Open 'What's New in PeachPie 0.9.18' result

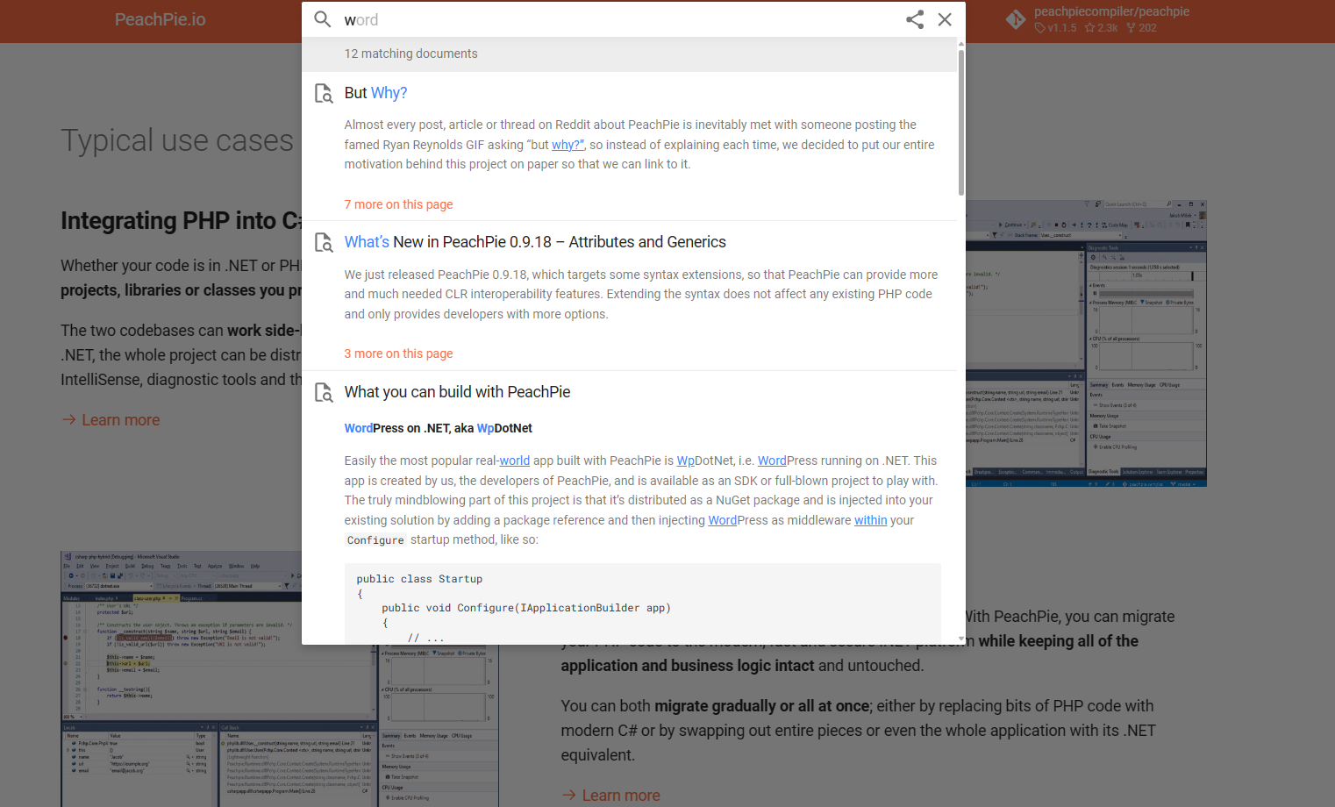click(x=535, y=242)
